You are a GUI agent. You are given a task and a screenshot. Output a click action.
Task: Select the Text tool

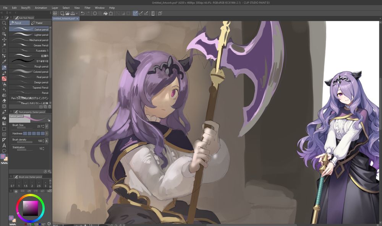pyautogui.click(x=4, y=145)
